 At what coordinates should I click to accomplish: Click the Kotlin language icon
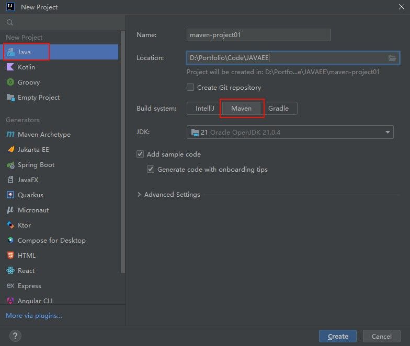tap(10, 67)
